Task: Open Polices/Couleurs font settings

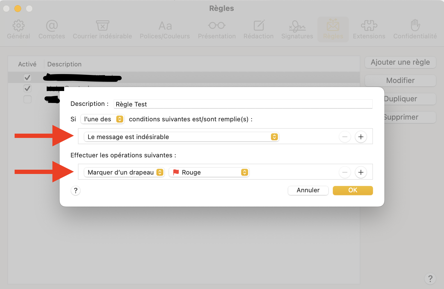Action: click(165, 26)
